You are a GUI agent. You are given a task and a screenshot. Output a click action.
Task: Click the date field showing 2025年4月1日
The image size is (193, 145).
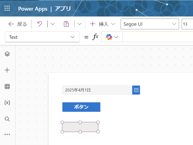[x=97, y=90]
